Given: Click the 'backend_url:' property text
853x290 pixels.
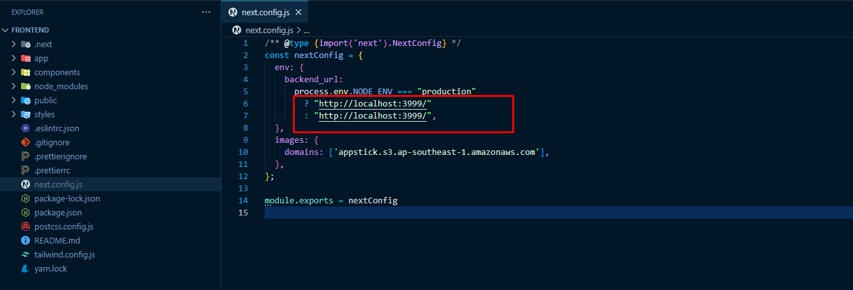Looking at the screenshot, I should click(314, 79).
